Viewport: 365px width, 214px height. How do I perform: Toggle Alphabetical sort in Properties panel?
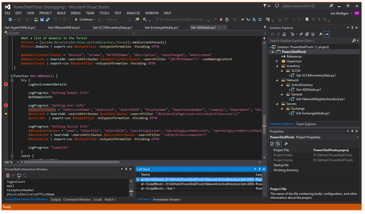click(x=278, y=144)
